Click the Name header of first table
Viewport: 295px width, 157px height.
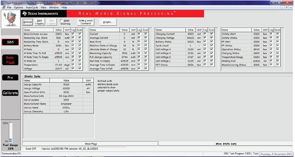[38, 30]
